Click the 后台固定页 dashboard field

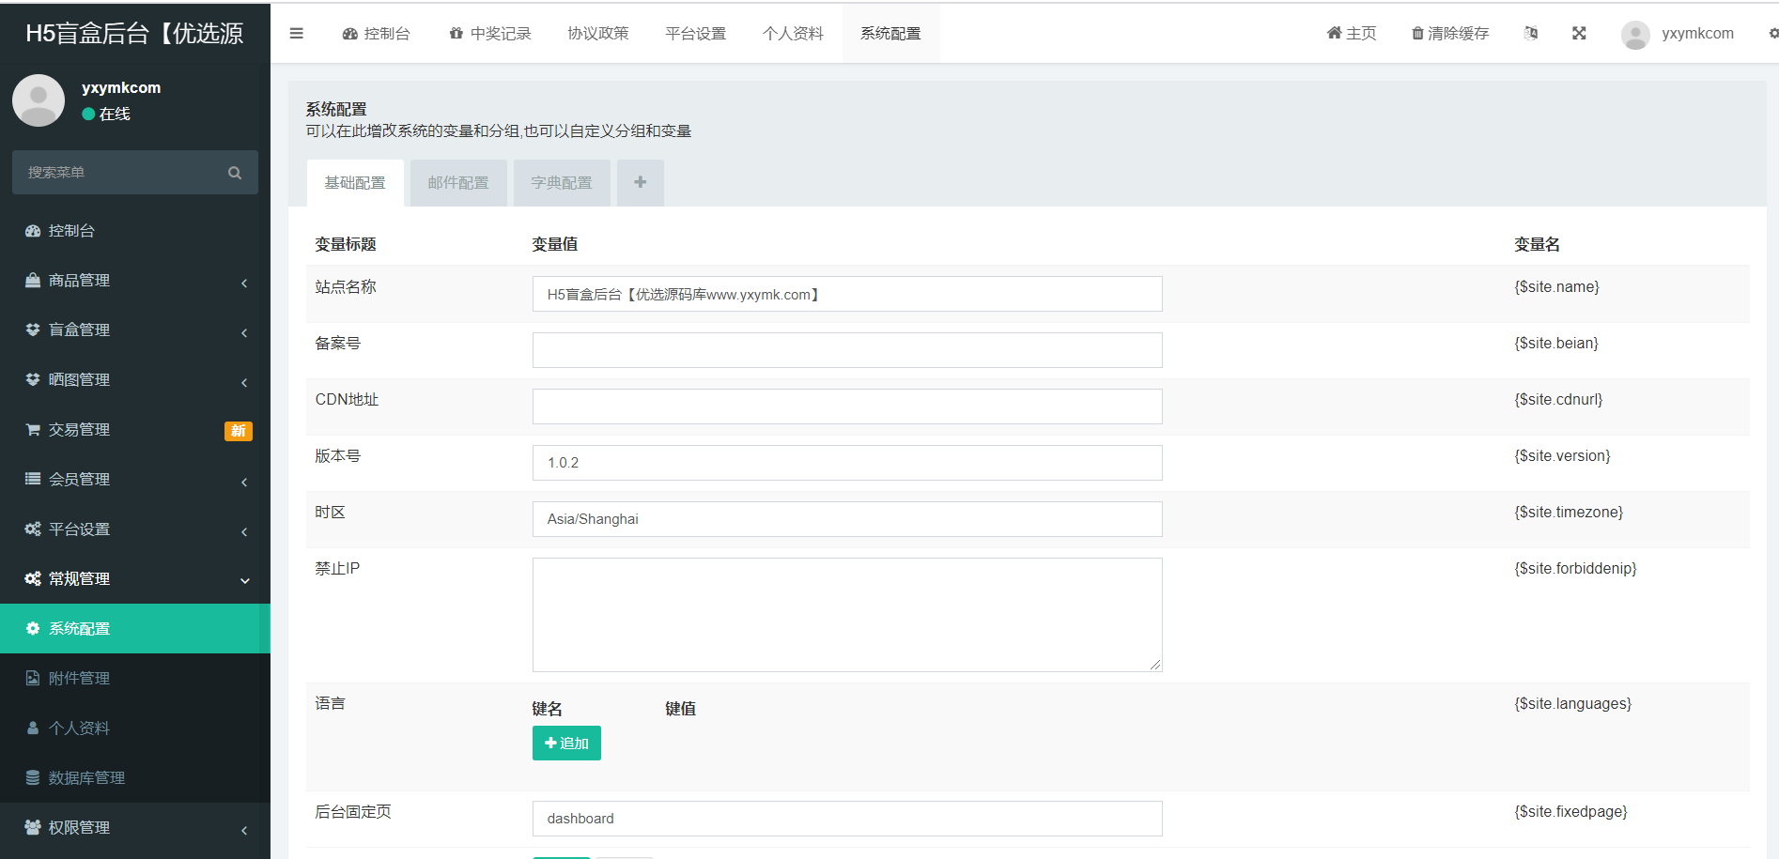point(847,819)
